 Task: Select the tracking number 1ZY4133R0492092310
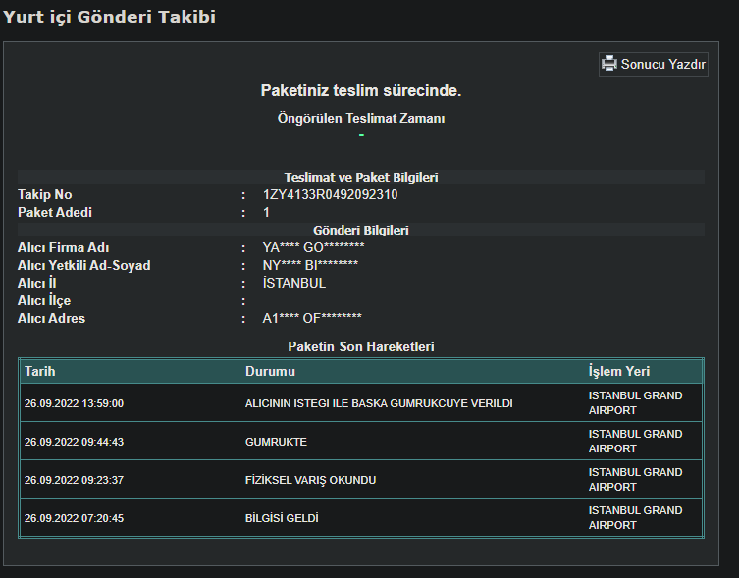pyautogui.click(x=330, y=194)
